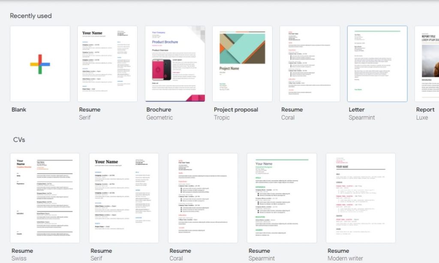Click the "Brochure" title text
439x263 pixels.
[x=159, y=110]
